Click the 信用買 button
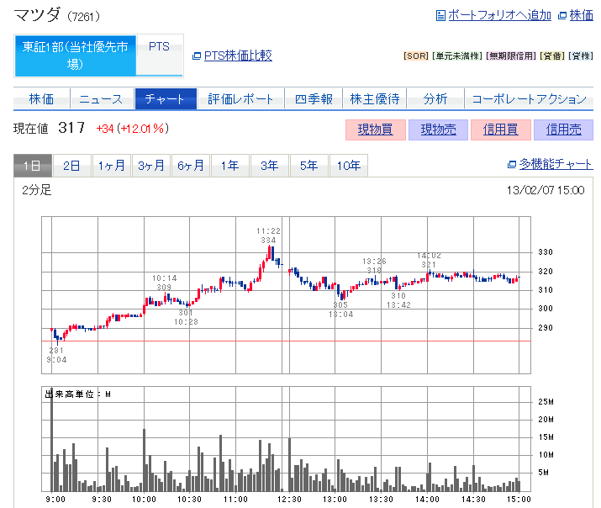The height and width of the screenshot is (508, 601). (501, 130)
